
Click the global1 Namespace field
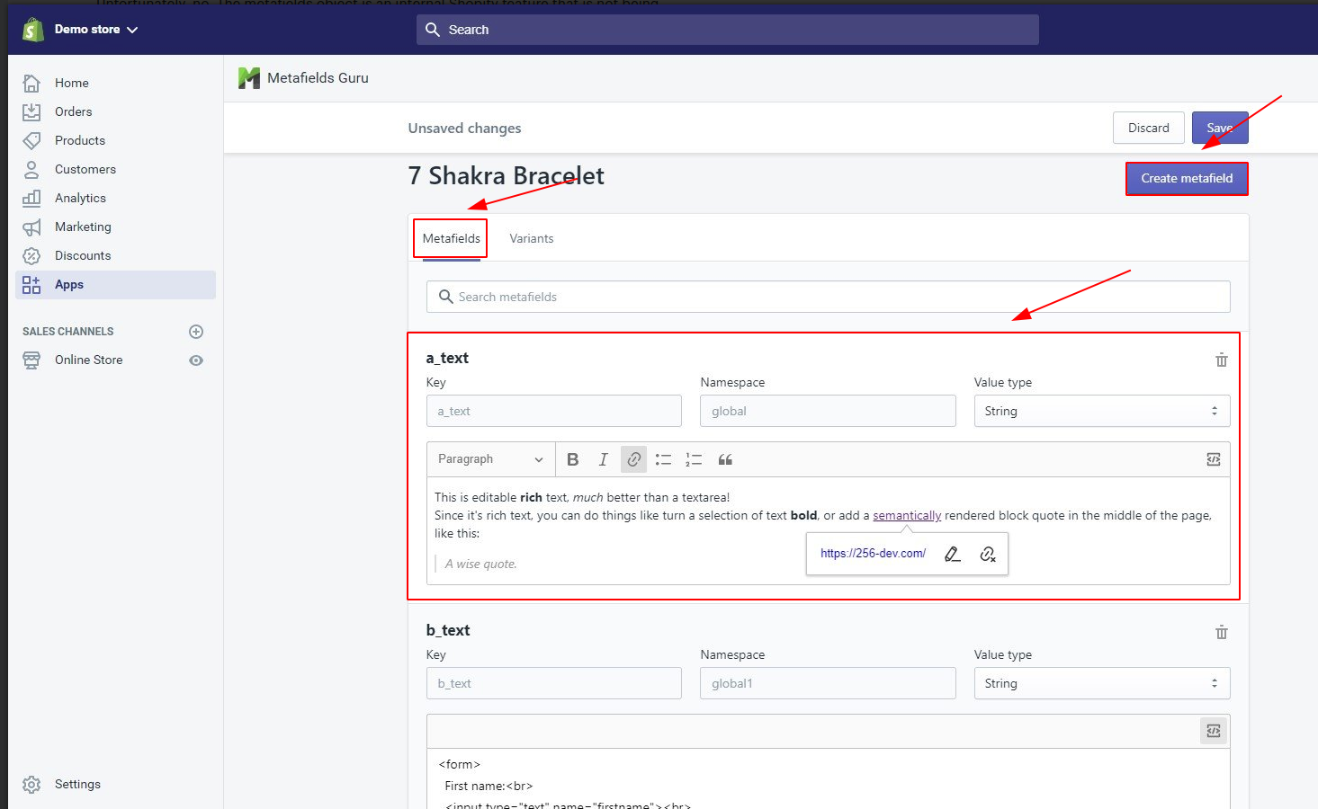[x=828, y=683]
